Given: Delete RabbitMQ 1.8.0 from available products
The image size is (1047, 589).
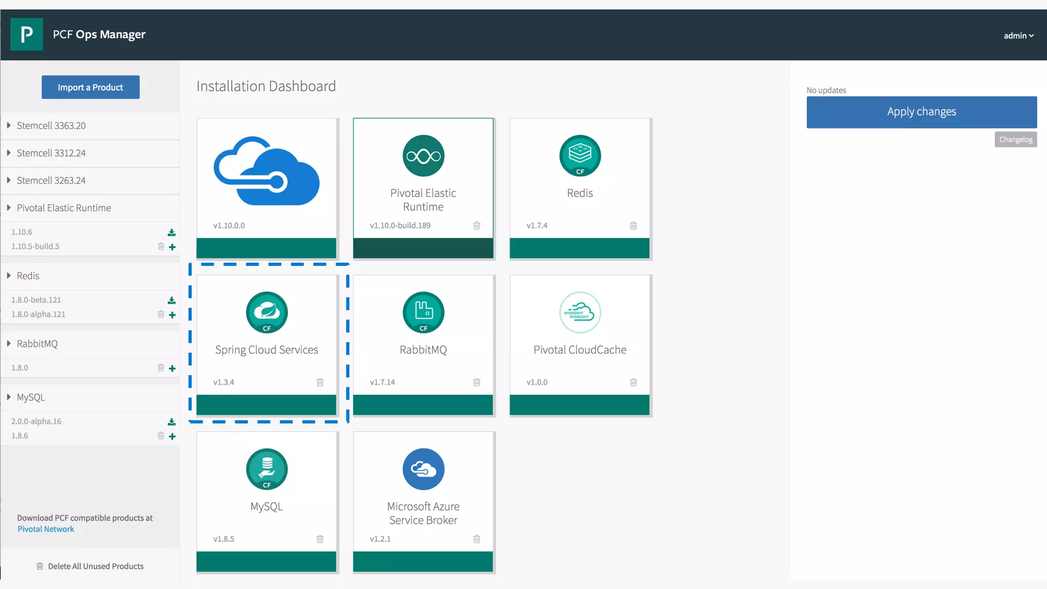Looking at the screenshot, I should [161, 368].
